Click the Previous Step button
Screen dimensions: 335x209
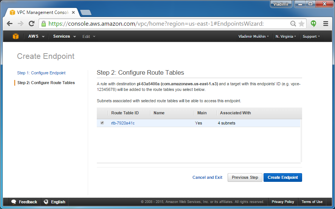point(245,177)
